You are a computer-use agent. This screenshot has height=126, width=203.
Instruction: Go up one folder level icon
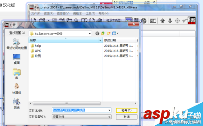coord(103,33)
